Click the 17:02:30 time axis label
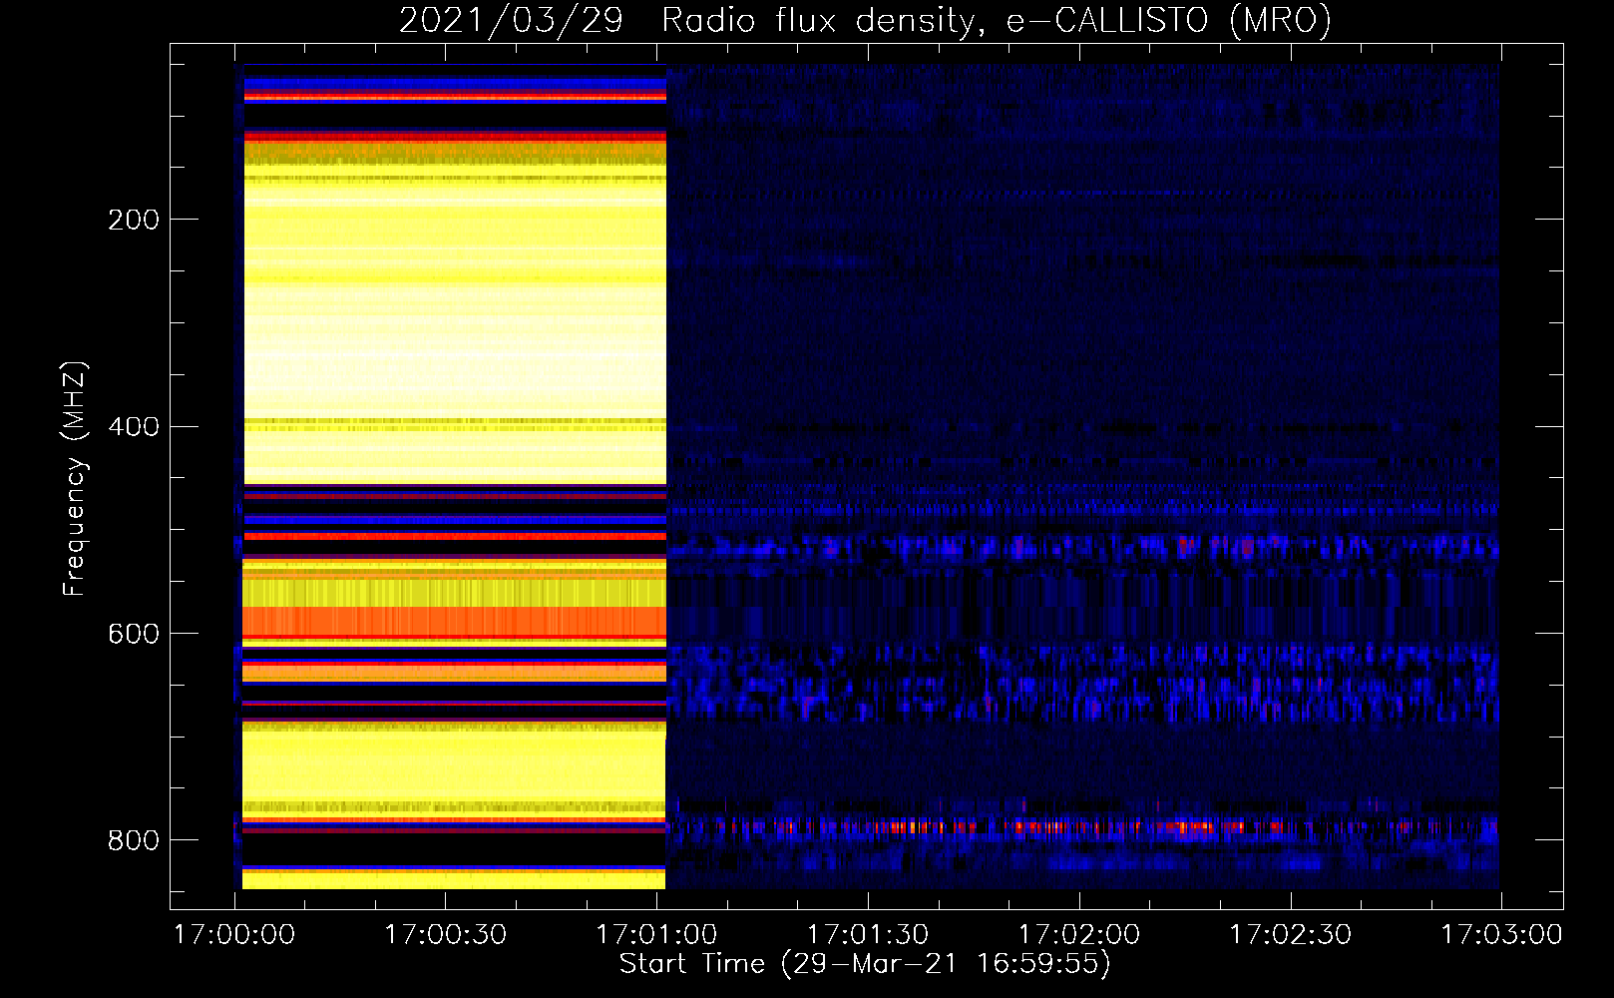This screenshot has width=1614, height=998. [x=1291, y=935]
